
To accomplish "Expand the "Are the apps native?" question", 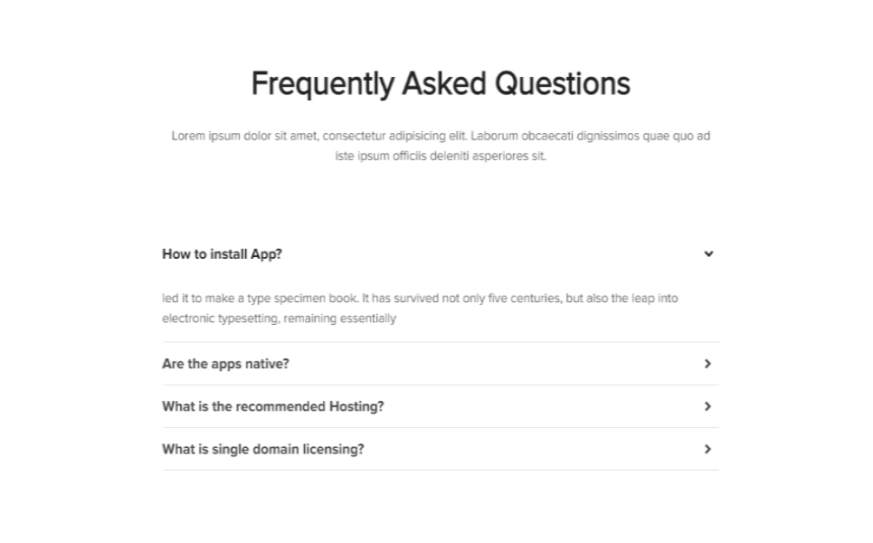I will (x=225, y=364).
